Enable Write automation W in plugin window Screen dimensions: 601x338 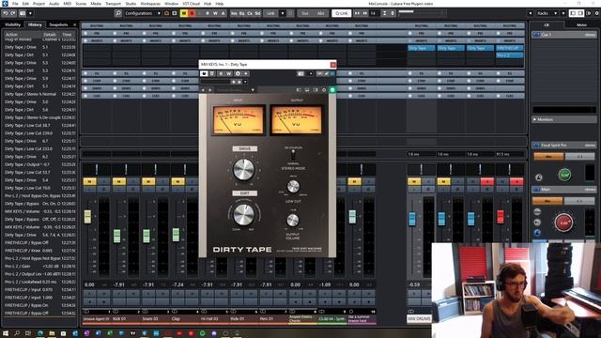tap(229, 73)
